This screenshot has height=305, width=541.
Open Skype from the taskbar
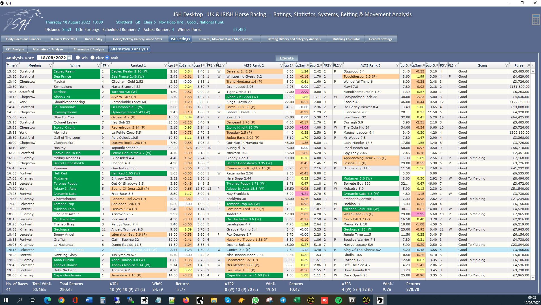(227, 300)
